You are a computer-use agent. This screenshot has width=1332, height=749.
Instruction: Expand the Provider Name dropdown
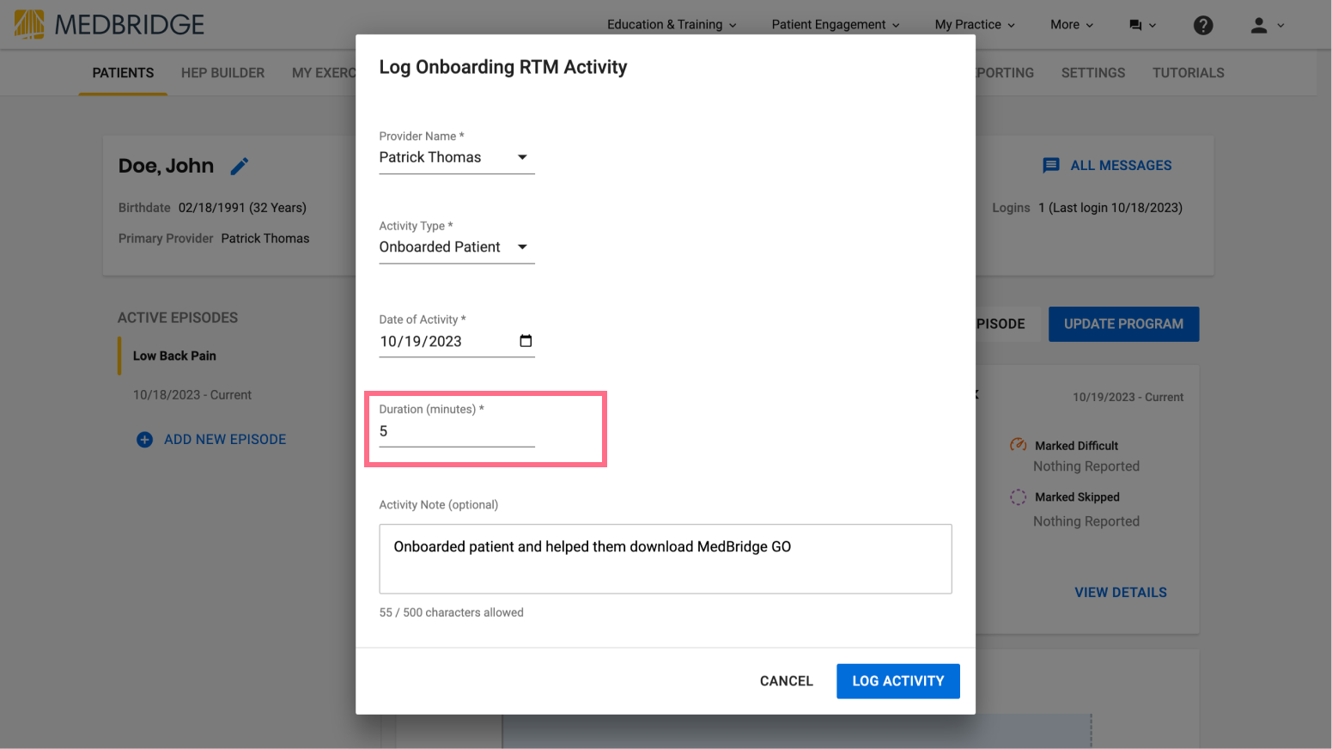[457, 157]
